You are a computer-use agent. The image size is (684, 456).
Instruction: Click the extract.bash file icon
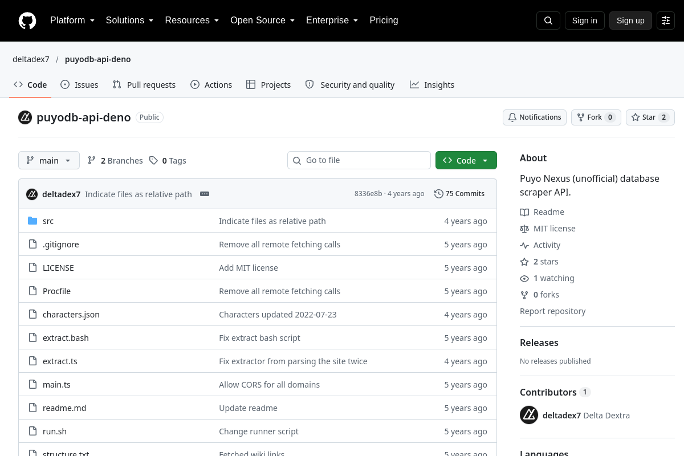pyautogui.click(x=32, y=338)
